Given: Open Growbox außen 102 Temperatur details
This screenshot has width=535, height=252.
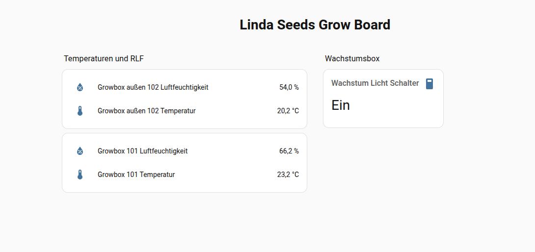Looking at the screenshot, I should pyautogui.click(x=146, y=111).
